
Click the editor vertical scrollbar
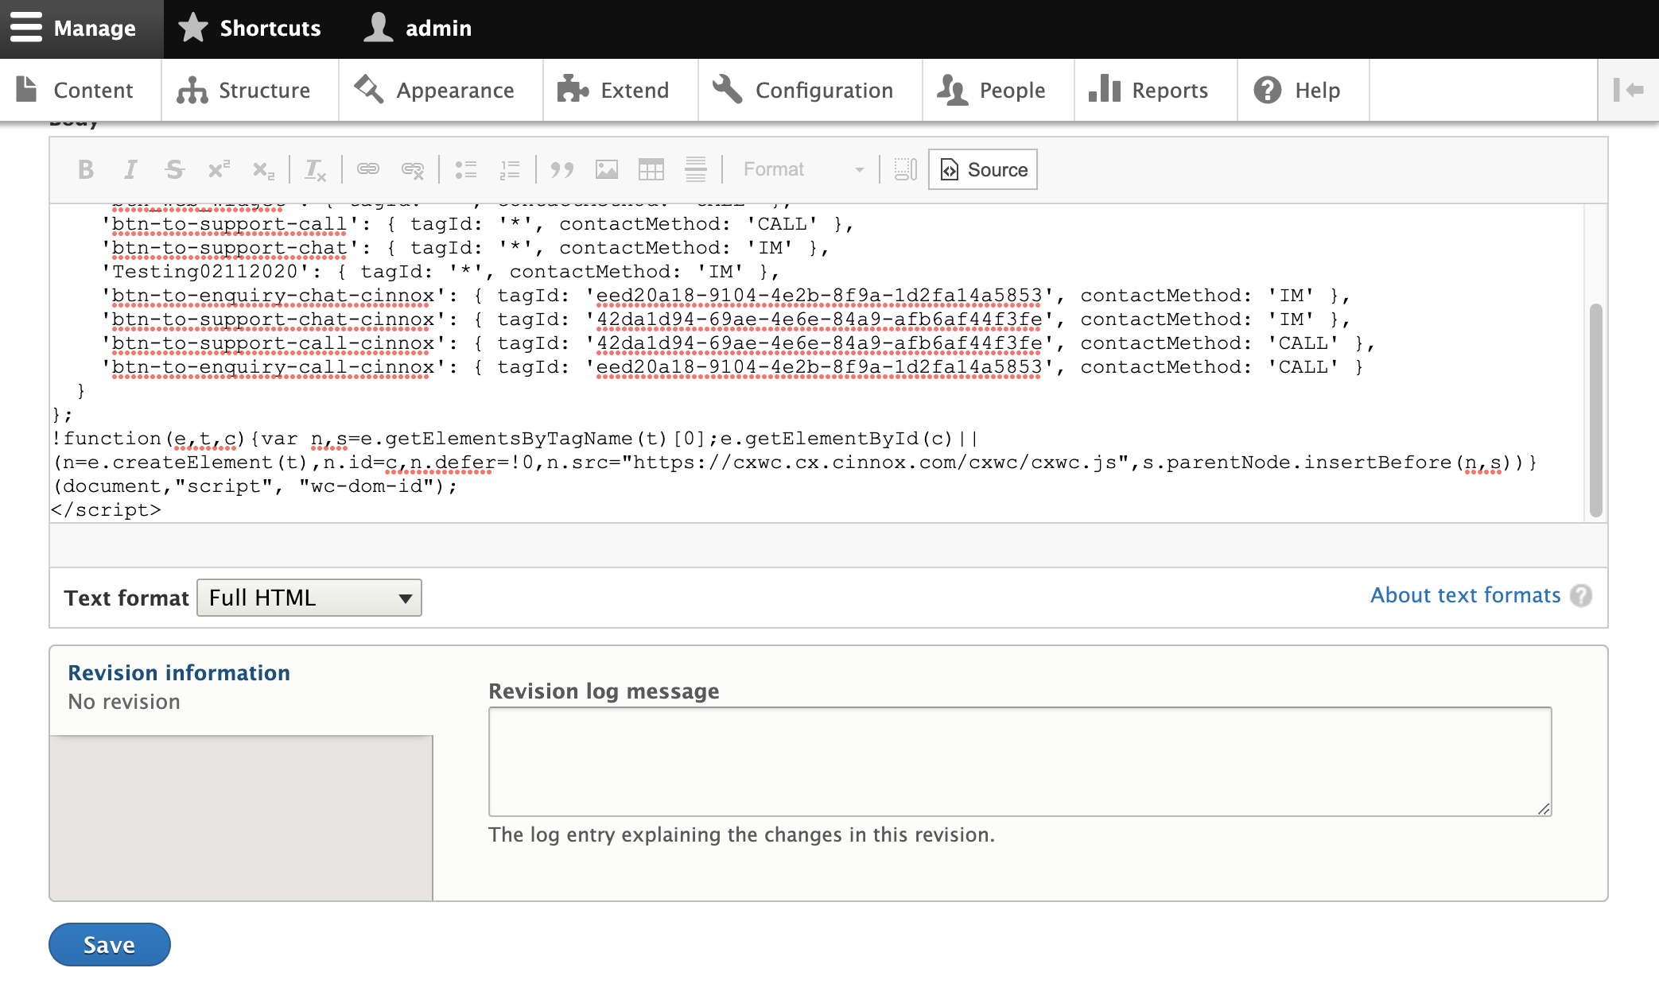pyautogui.click(x=1595, y=409)
